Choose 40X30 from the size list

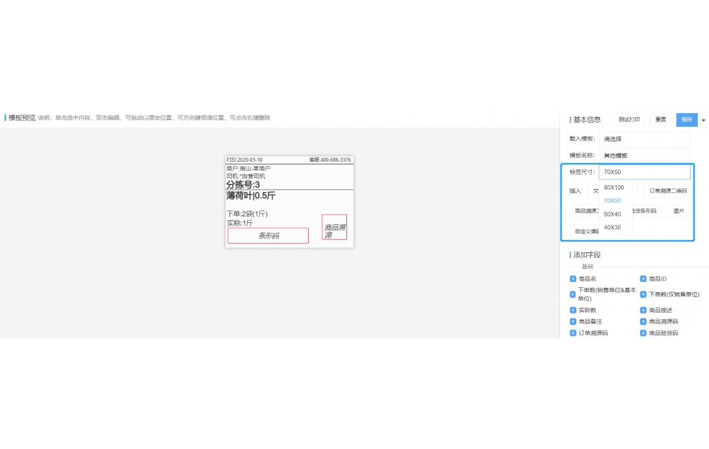613,227
